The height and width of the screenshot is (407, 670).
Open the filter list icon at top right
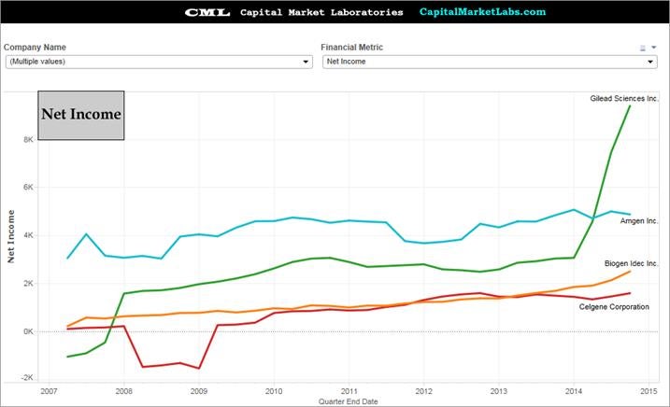[642, 49]
